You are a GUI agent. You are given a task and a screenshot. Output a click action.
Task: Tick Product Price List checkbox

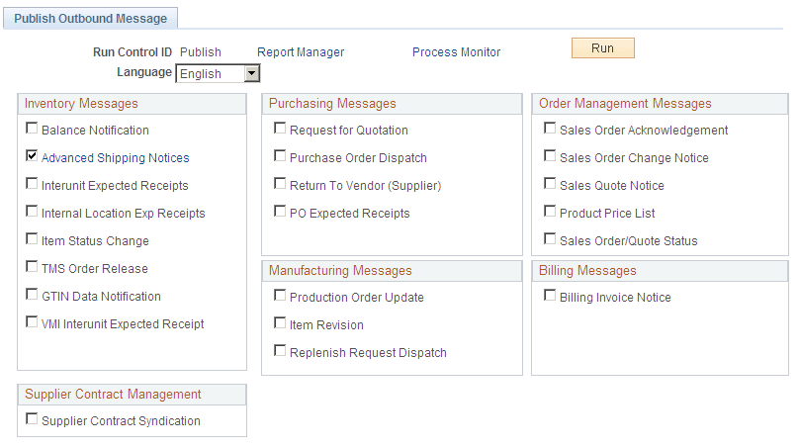(x=550, y=211)
